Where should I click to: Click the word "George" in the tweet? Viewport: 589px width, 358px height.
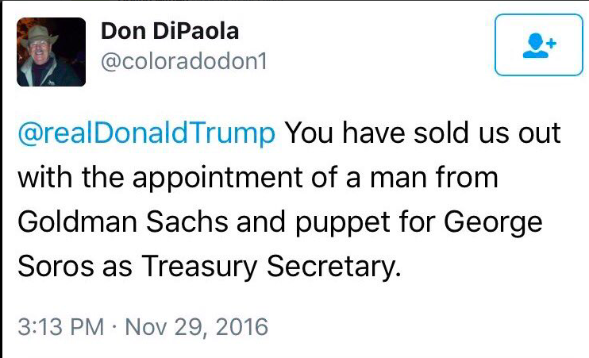point(493,222)
